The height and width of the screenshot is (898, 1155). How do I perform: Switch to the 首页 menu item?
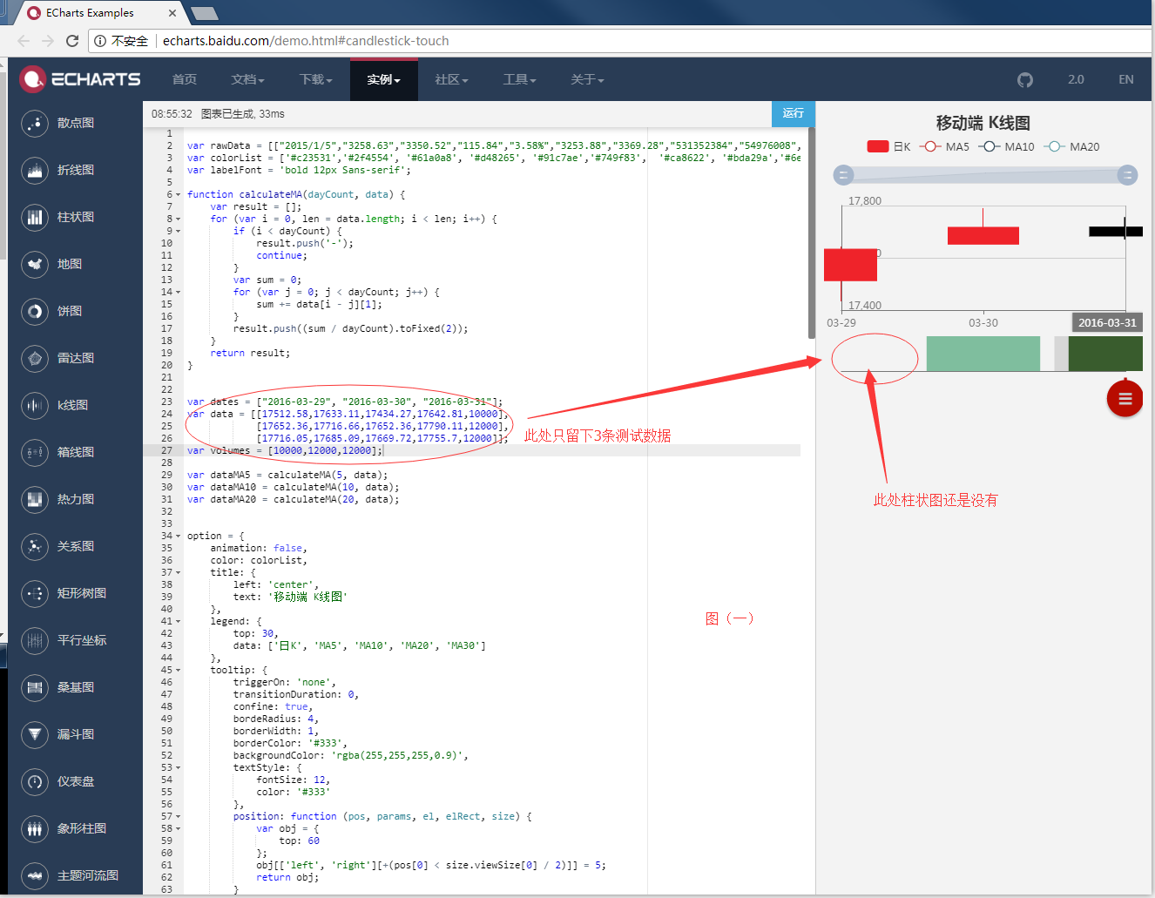184,79
